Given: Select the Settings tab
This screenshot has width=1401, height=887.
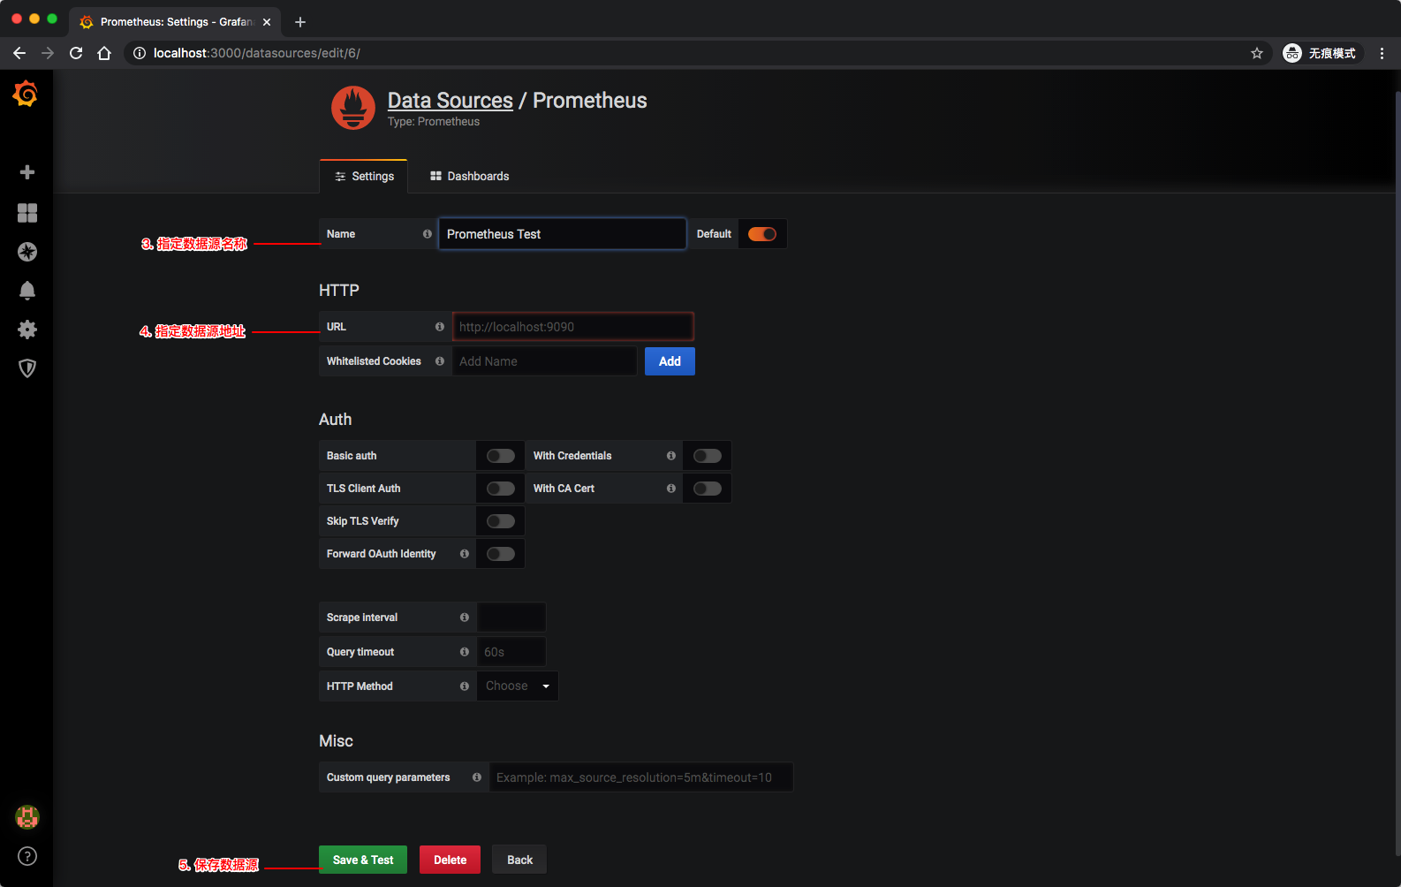Looking at the screenshot, I should click(364, 177).
